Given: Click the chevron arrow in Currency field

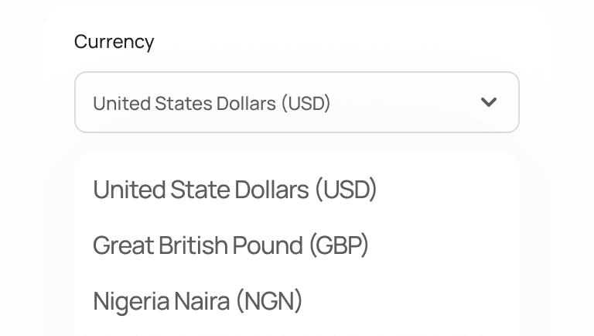Looking at the screenshot, I should pos(488,102).
